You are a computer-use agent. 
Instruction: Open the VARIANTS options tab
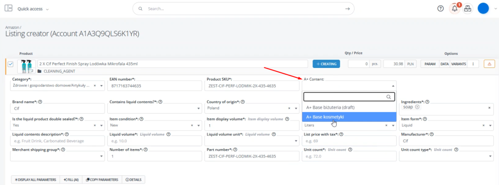pos(459,64)
